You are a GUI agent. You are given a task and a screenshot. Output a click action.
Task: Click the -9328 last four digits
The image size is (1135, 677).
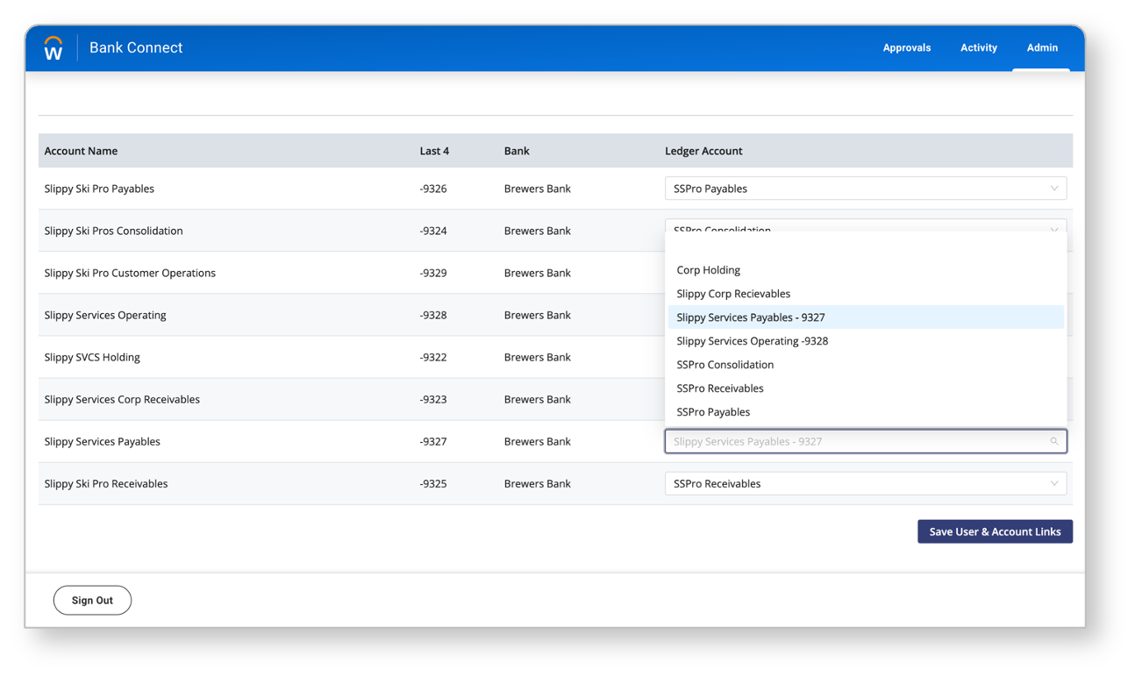[x=433, y=315]
